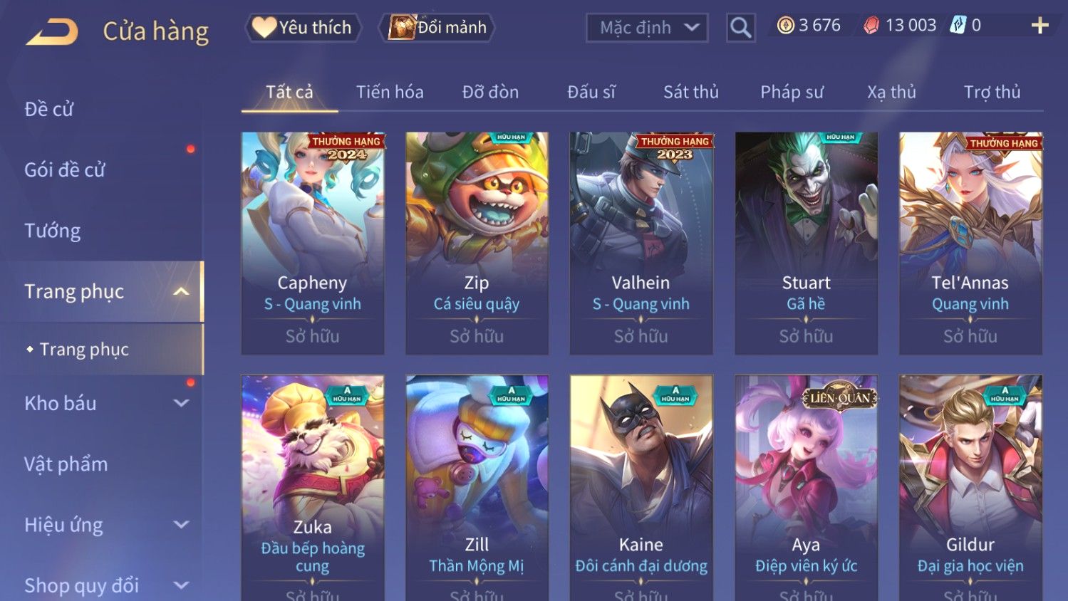Open the Mặc định sort dropdown
The width and height of the screenshot is (1068, 601).
point(647,28)
